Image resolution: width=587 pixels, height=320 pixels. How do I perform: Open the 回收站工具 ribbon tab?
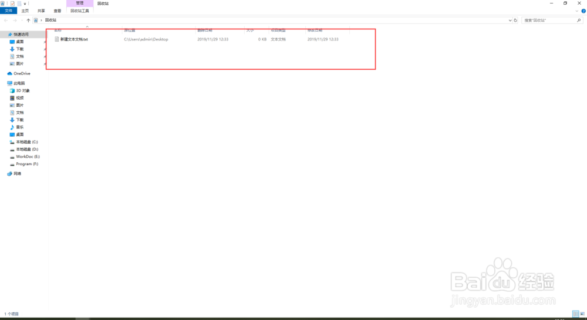point(80,11)
